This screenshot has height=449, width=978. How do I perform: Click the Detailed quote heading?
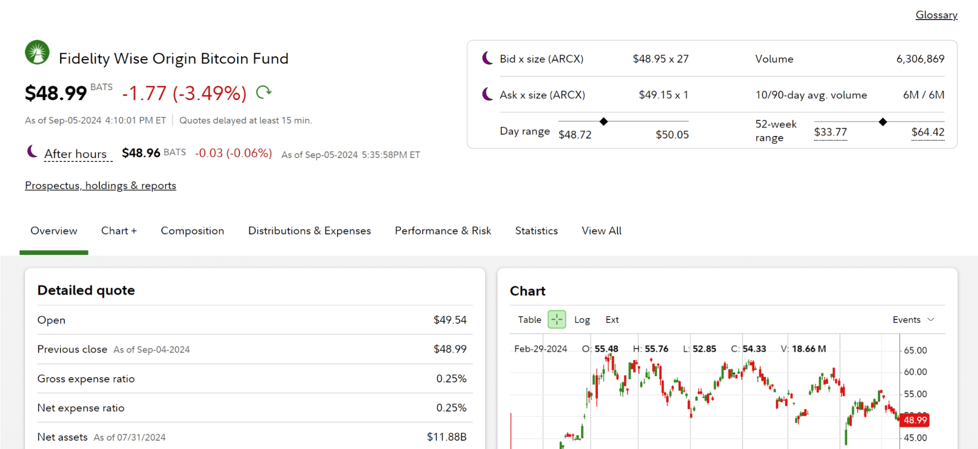pyautogui.click(x=86, y=291)
